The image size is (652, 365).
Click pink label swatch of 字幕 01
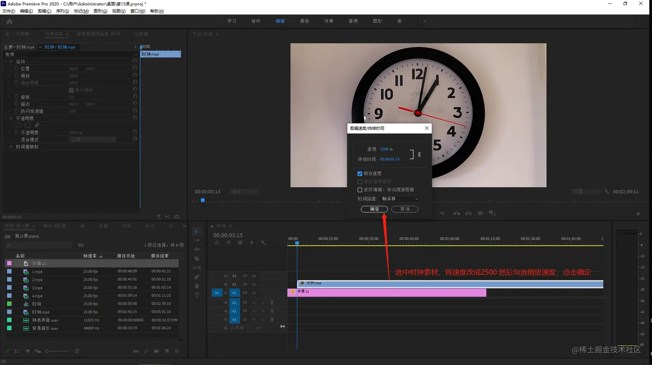pos(9,263)
